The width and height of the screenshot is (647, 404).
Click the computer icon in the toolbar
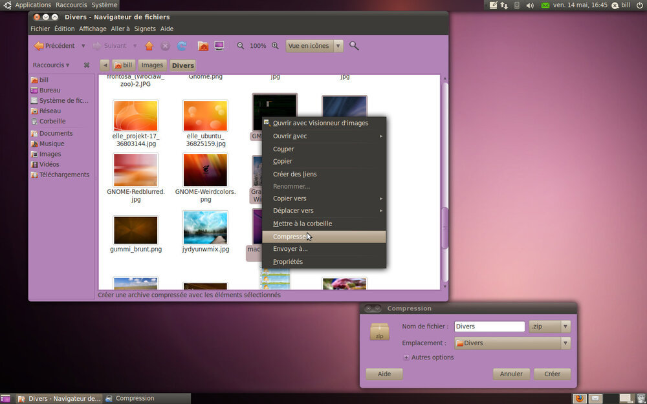point(219,46)
